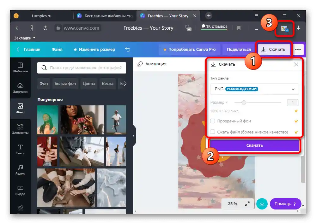This screenshot has width=316, height=224.
Task: Open the Фото photos sidebar panel
Action: click(x=20, y=109)
